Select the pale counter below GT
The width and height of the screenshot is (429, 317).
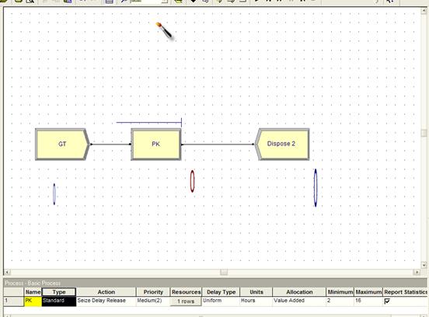coord(54,194)
